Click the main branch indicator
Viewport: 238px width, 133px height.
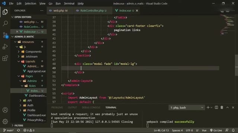pyautogui.click(x=8, y=130)
